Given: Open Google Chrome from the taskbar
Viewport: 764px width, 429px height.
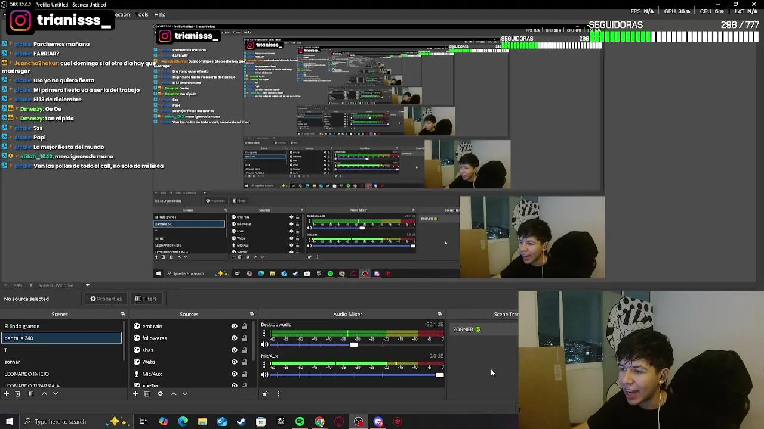Looking at the screenshot, I should click(x=320, y=422).
